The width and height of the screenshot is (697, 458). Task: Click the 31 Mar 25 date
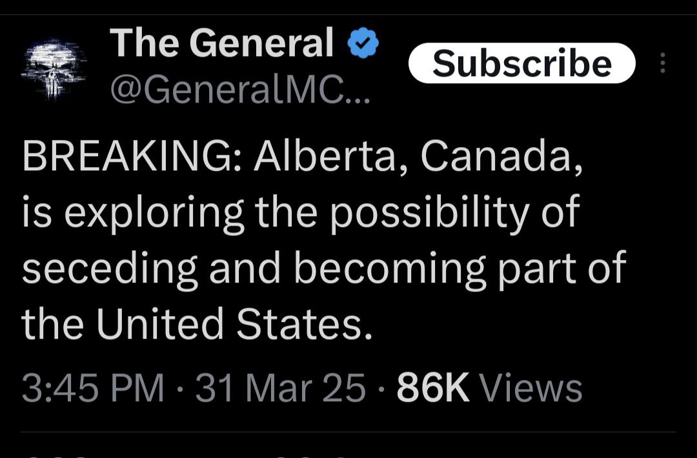click(281, 388)
